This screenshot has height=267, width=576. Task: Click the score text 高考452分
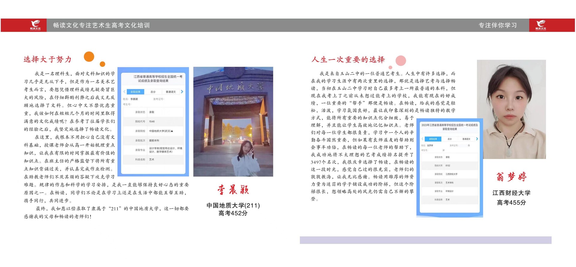tap(233, 213)
